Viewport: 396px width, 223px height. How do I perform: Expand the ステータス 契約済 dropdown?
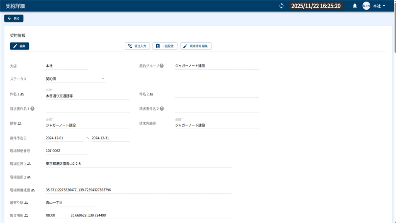point(76,79)
